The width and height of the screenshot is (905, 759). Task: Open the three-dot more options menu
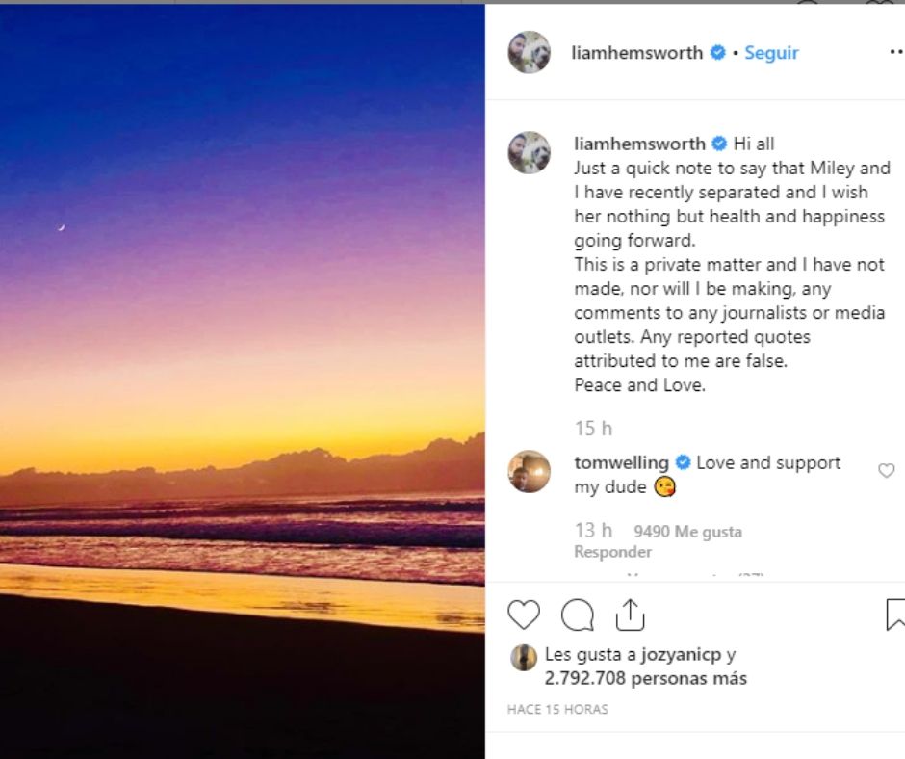click(x=895, y=53)
